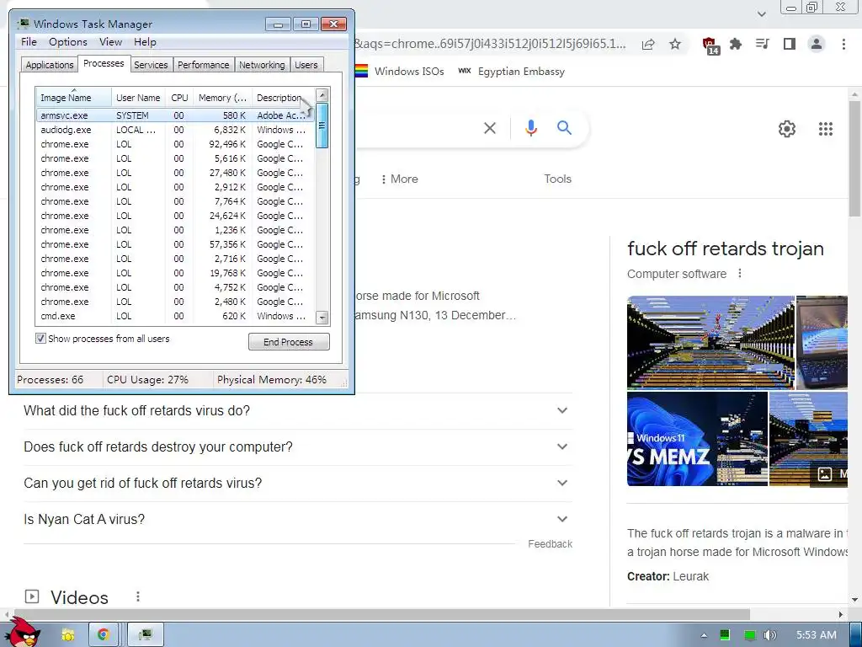The image size is (862, 647).
Task: Bookmark this page with the star icon
Action: pyautogui.click(x=675, y=45)
